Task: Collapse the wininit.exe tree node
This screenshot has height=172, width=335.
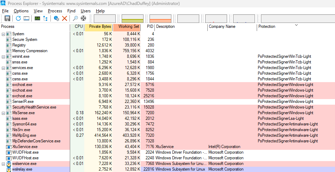Action: 3,57
